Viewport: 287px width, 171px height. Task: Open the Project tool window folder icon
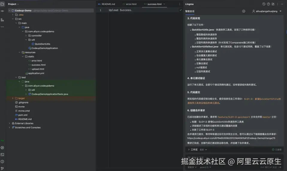[x=2, y=4]
